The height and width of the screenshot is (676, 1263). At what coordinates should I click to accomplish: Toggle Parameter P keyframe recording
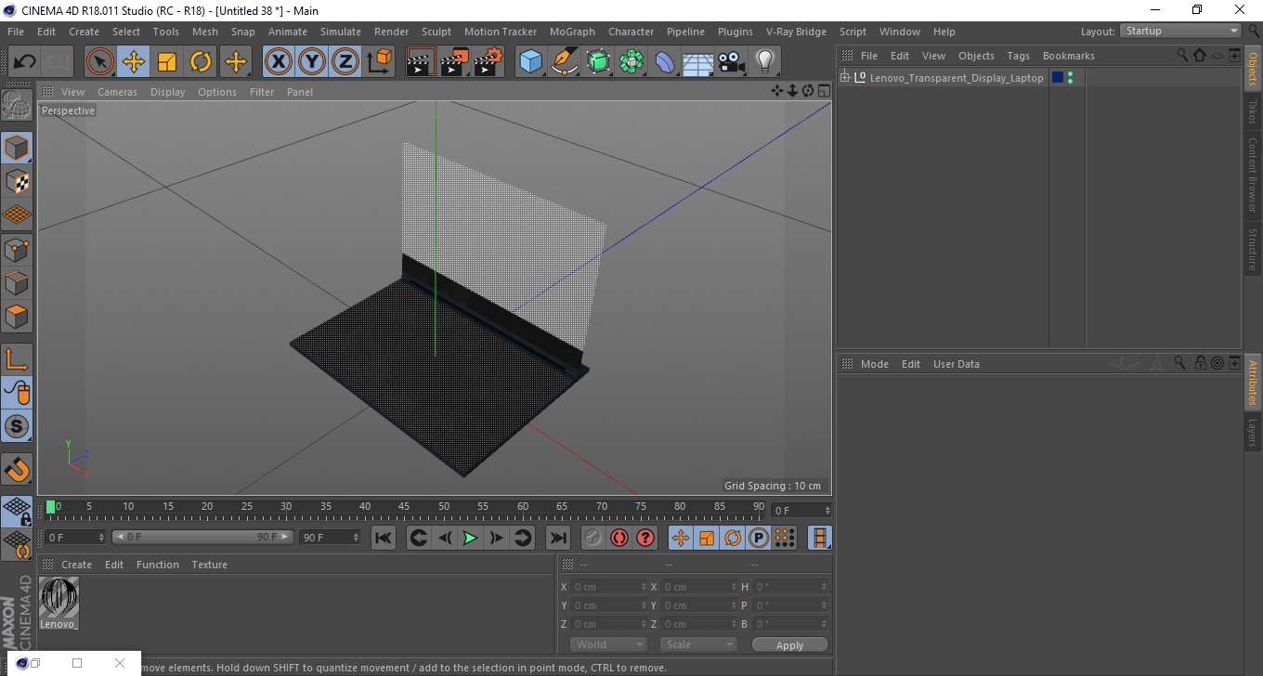pos(759,538)
